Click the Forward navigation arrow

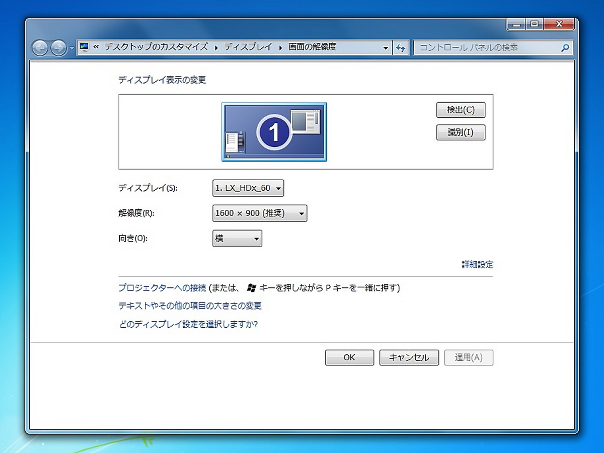tap(59, 48)
